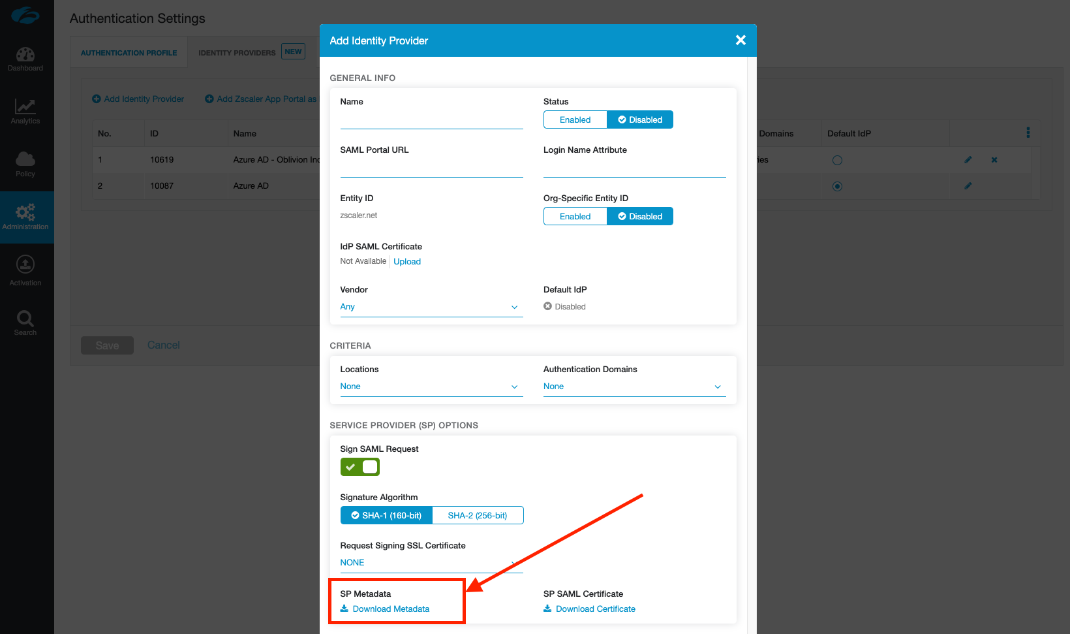Switch to the Authentication Profile tab
Screen dimensions: 1070x634
point(129,53)
